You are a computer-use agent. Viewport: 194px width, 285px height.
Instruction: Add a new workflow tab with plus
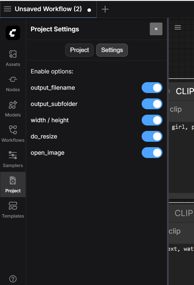point(105,9)
